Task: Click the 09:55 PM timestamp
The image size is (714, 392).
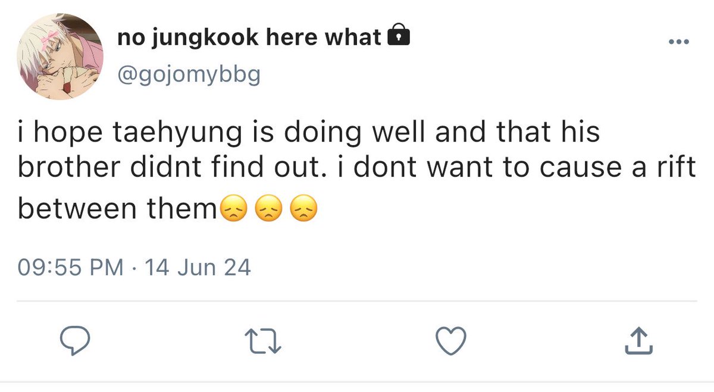Action: click(x=71, y=268)
